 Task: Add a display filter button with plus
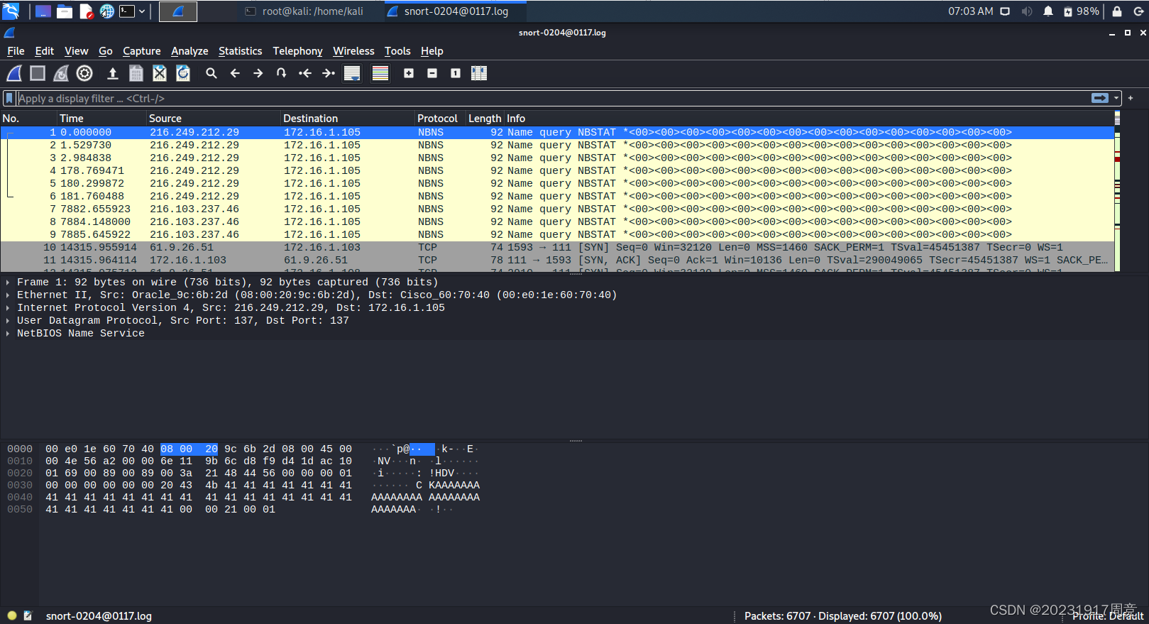(x=1131, y=98)
